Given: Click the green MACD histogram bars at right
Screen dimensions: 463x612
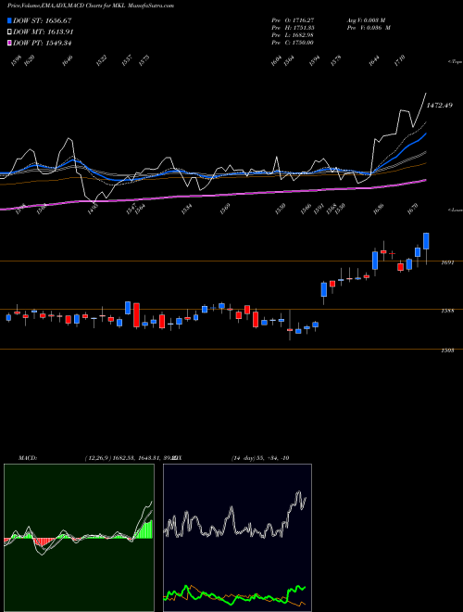Looking at the screenshot, I should [x=144, y=530].
